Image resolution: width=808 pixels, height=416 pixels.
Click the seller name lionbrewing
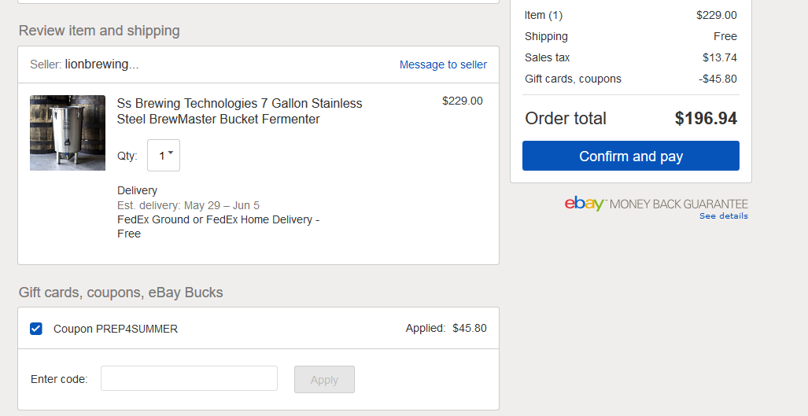(x=101, y=64)
